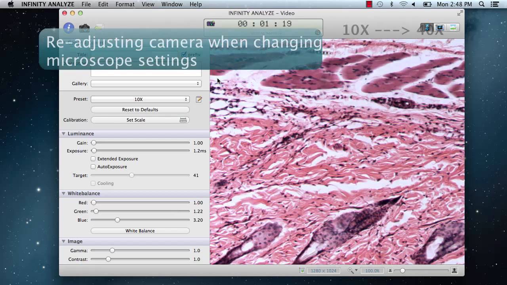Open Notification Center list icon

[494, 4]
